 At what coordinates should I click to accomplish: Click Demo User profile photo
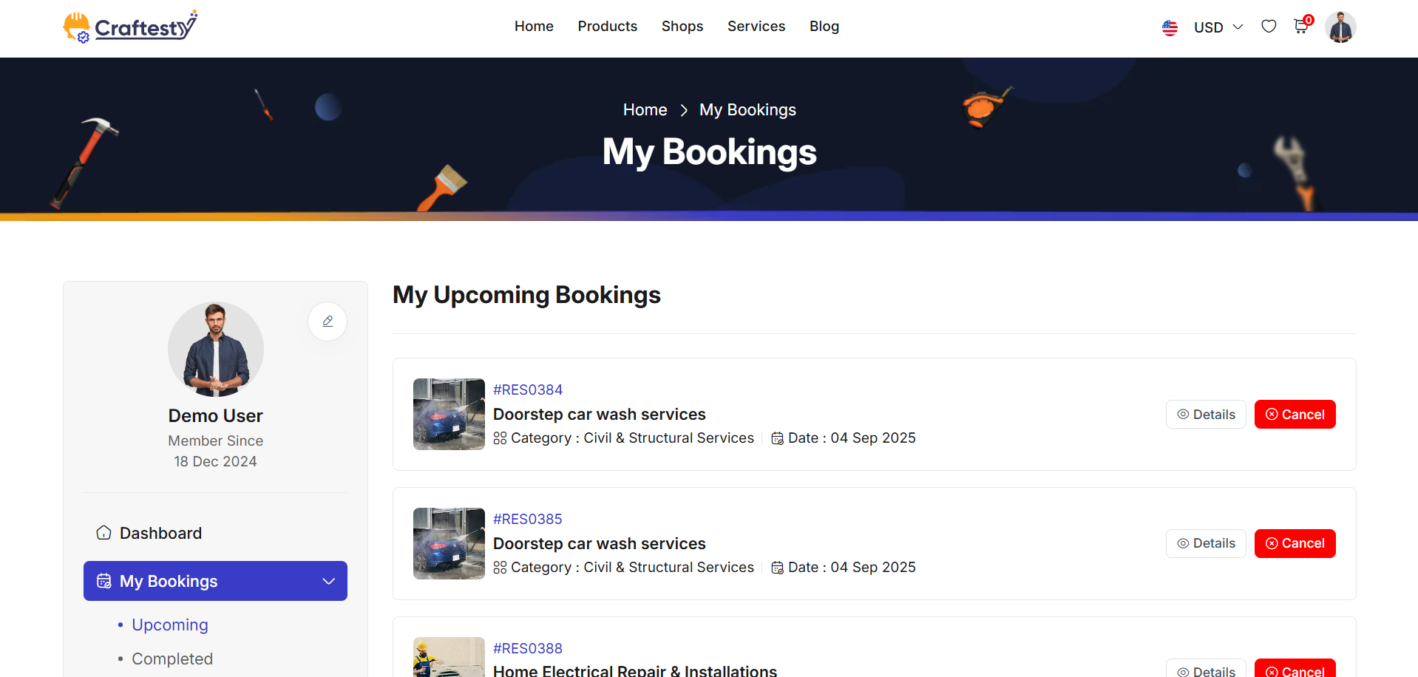(x=216, y=350)
